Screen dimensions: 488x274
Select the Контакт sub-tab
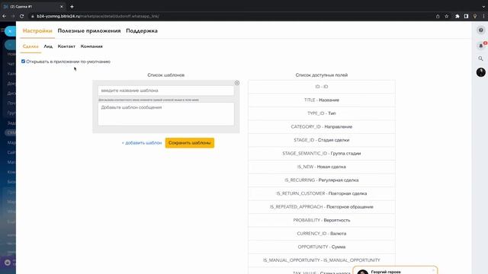pyautogui.click(x=66, y=46)
